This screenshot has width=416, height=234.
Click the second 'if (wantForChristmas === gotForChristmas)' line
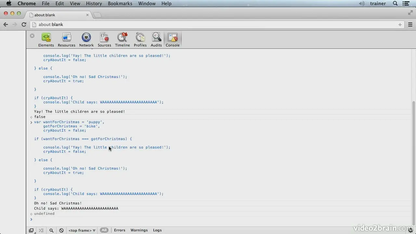click(x=83, y=139)
